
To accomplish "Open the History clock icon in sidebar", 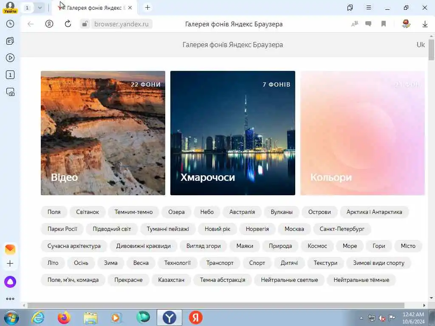I will click(10, 24).
